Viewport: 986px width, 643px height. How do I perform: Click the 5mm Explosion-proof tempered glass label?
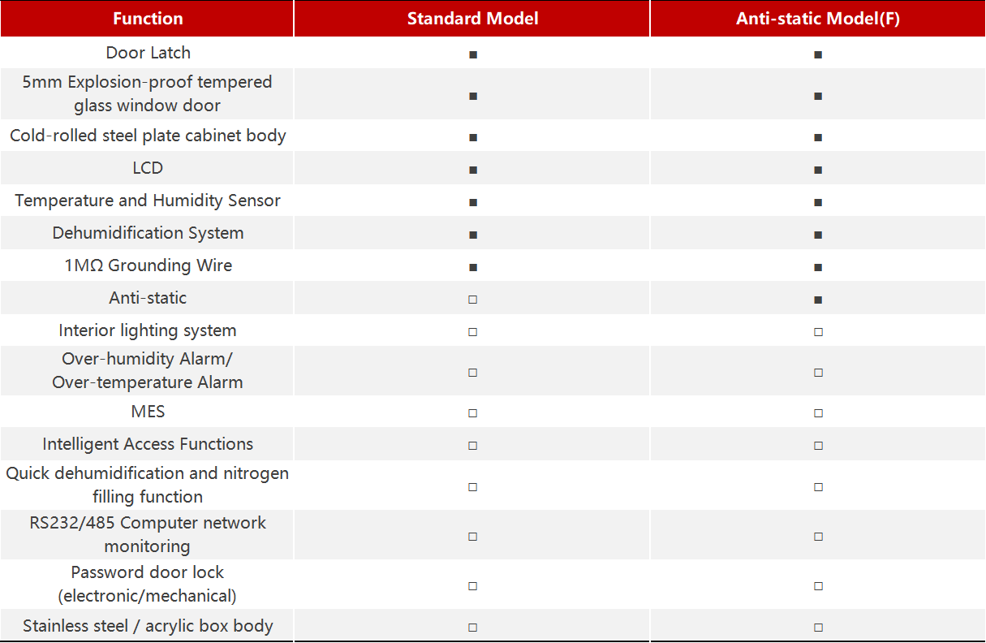point(148,93)
